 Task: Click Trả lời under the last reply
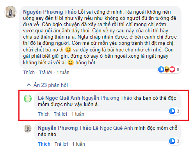point(61,144)
